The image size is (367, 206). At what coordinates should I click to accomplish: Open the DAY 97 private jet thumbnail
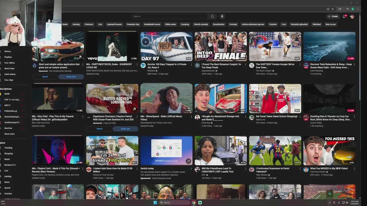(x=166, y=46)
